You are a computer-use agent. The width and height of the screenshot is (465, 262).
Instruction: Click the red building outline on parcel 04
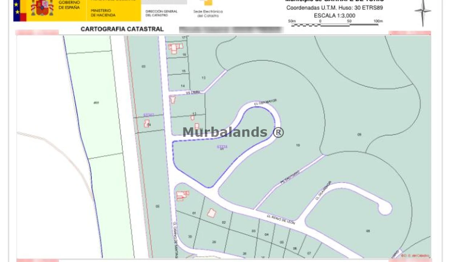coord(146,124)
